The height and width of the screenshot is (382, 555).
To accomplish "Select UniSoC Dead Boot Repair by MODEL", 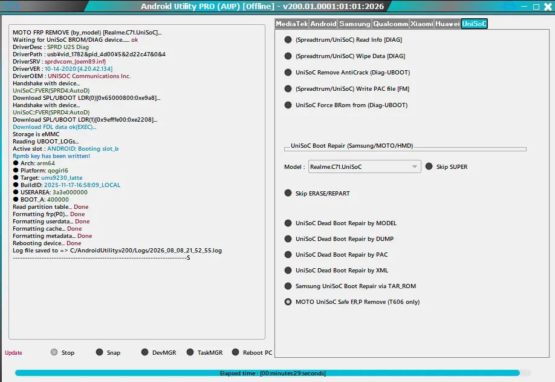I will 340,223.
